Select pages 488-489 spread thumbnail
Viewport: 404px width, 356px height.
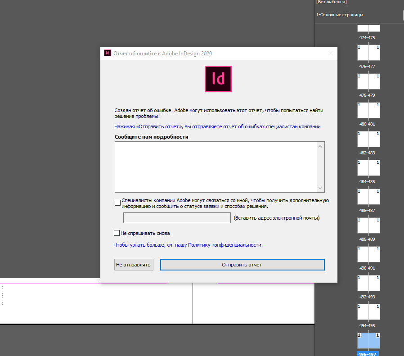[368, 226]
